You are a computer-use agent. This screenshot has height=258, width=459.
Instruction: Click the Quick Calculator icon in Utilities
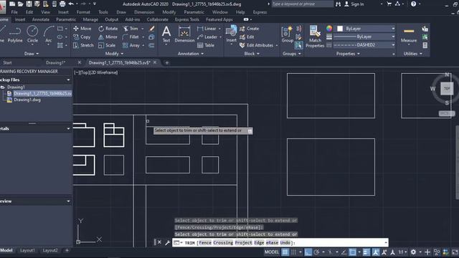tap(425, 45)
